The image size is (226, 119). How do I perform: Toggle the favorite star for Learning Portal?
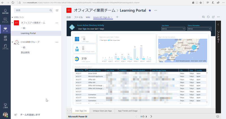(150, 10)
